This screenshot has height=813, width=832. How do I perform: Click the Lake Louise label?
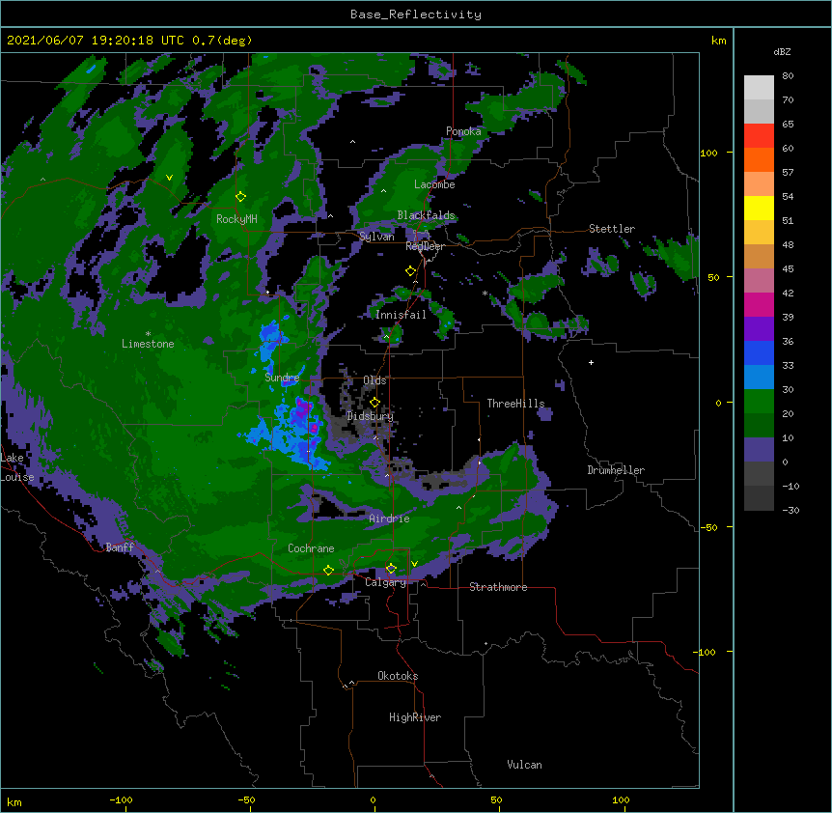point(17,467)
